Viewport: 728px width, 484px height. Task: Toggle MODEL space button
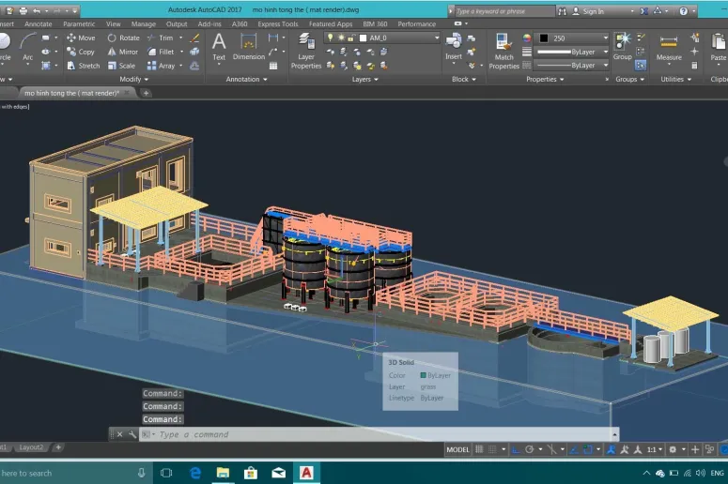[457, 449]
